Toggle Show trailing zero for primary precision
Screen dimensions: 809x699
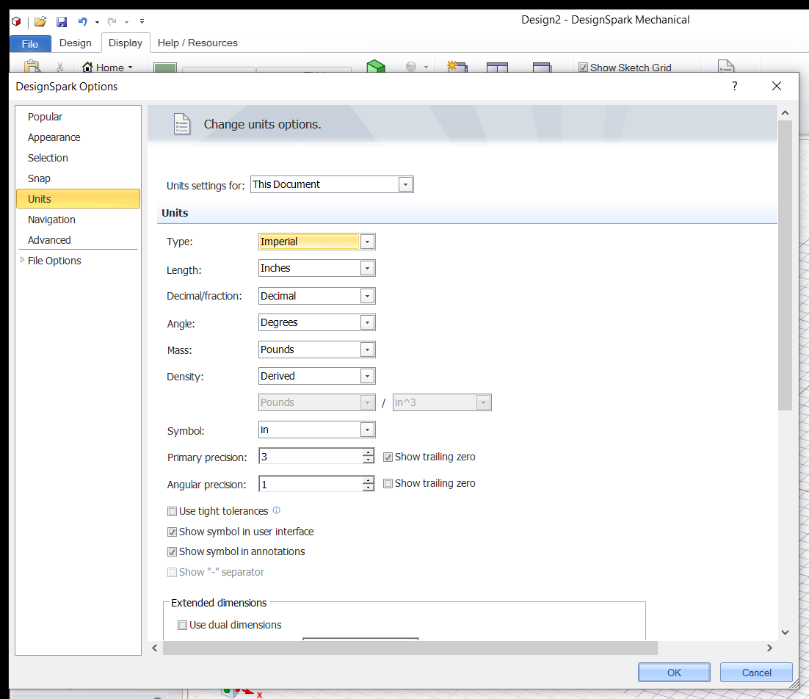tap(388, 457)
